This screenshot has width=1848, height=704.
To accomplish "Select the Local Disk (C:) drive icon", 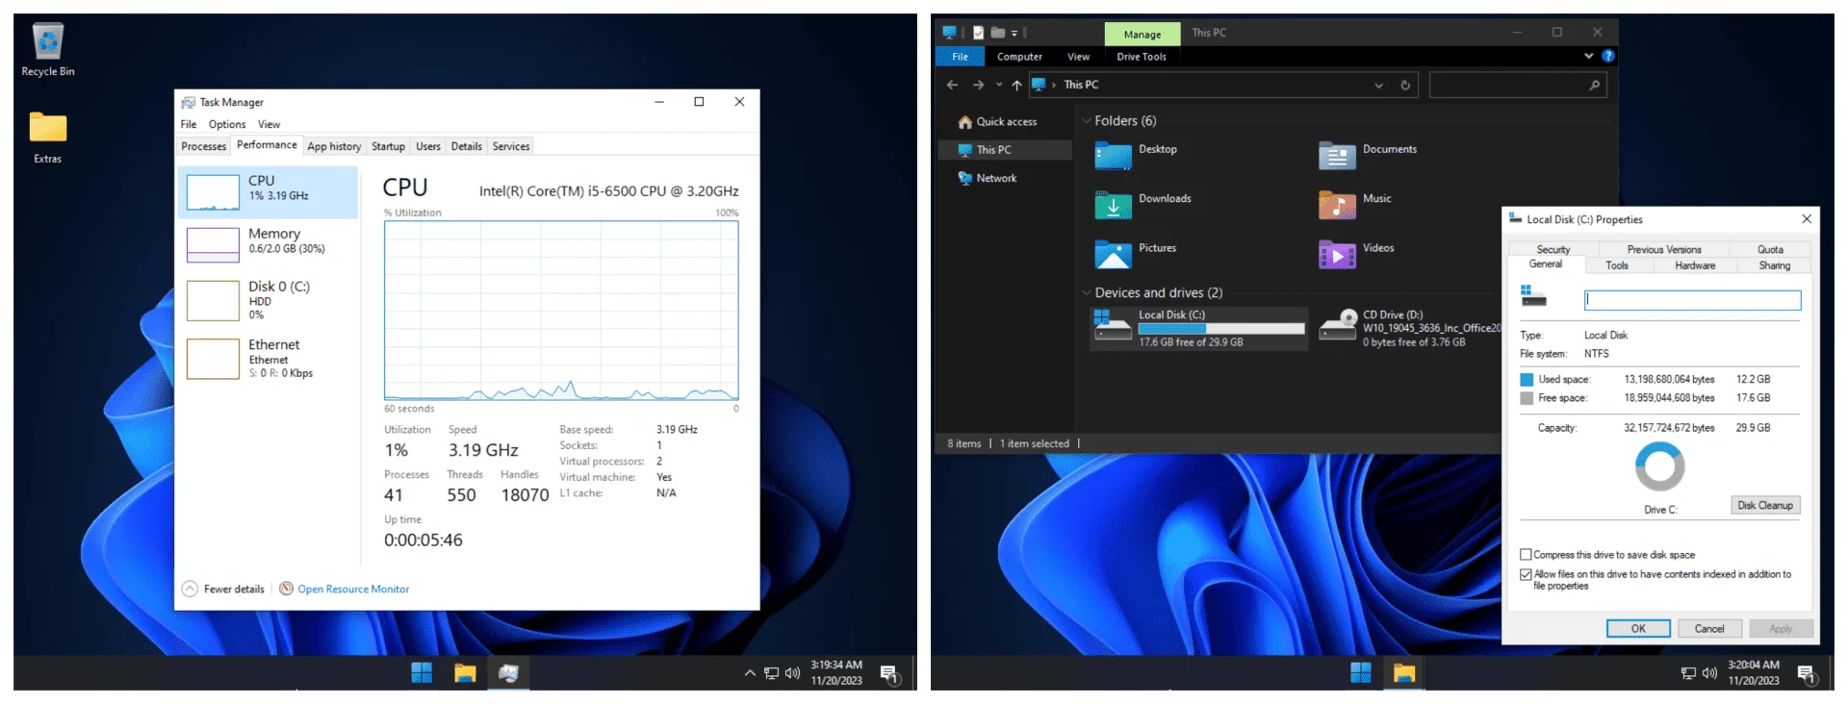I will coord(1113,327).
